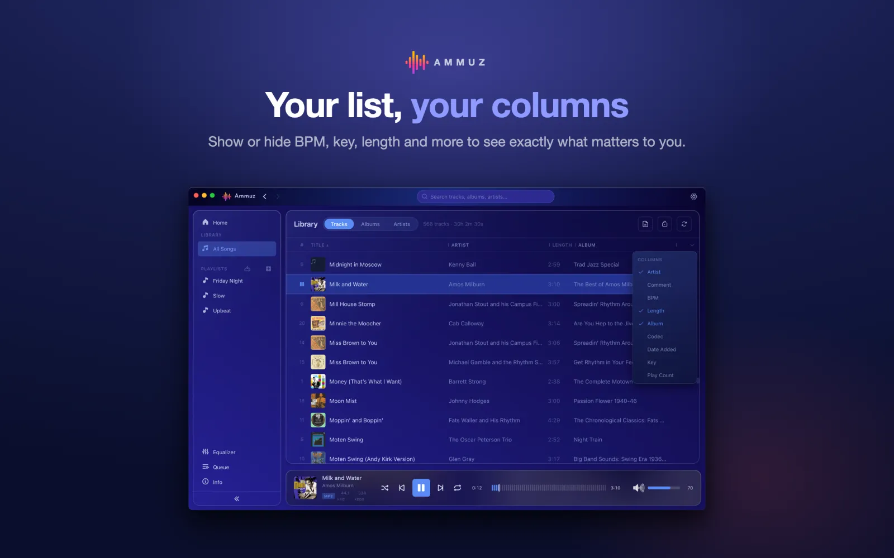Enable the Play Count column
Screen dimensions: 894x558
tap(665, 376)
